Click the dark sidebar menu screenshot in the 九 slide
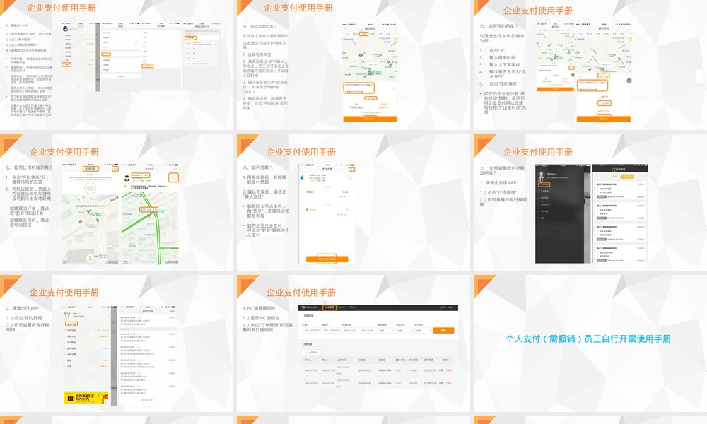Screen dimensions: 707x424 point(563,213)
